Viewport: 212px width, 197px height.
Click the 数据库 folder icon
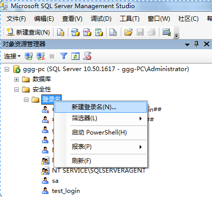pos(25,79)
